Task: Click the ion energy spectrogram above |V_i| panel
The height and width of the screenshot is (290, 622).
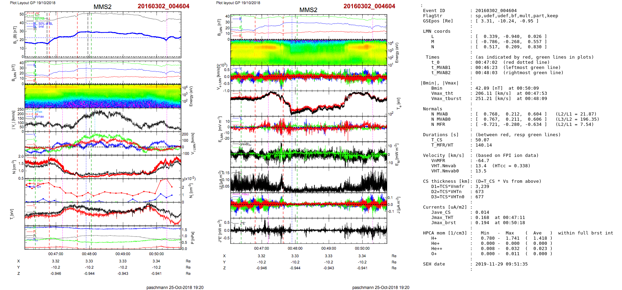Action: (103, 96)
